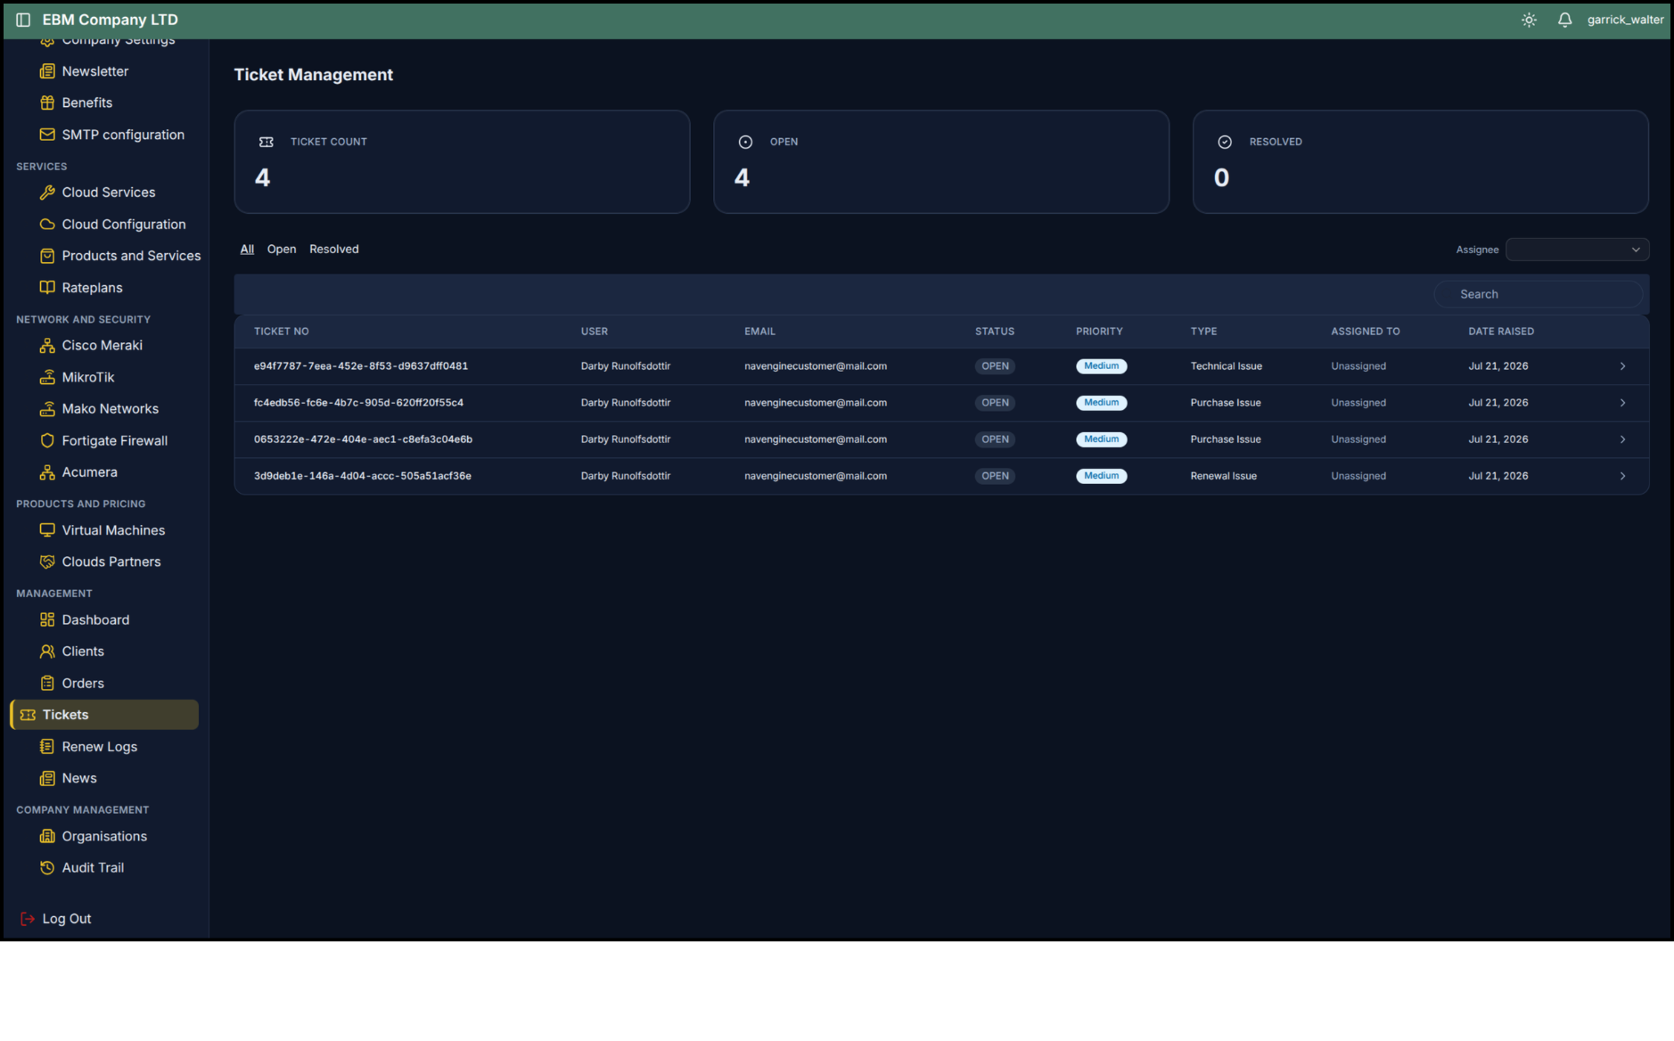Open the Dashboard page
The width and height of the screenshot is (1674, 1041).
[x=95, y=620]
